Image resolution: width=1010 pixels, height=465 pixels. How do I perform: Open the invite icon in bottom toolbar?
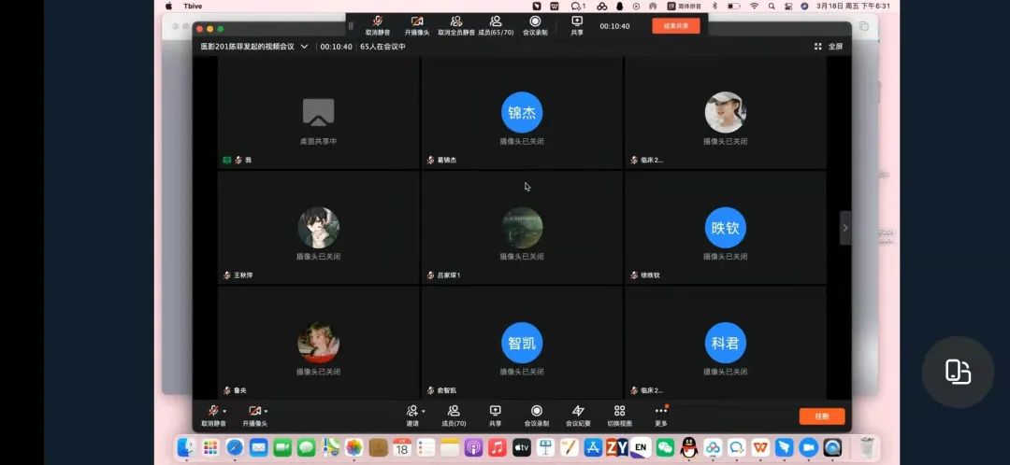pos(411,412)
